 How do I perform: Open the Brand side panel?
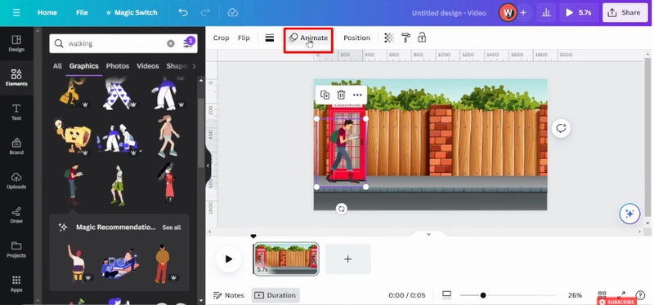coord(16,146)
